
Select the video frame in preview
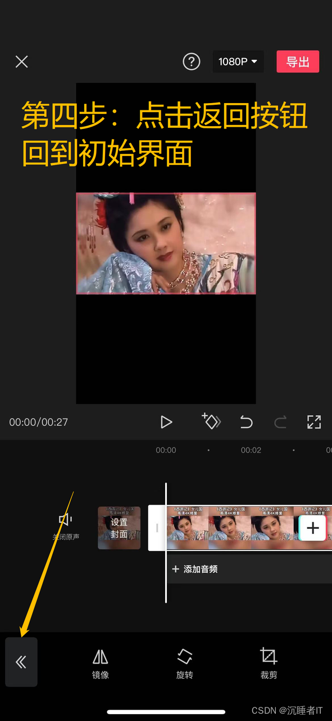(166, 243)
